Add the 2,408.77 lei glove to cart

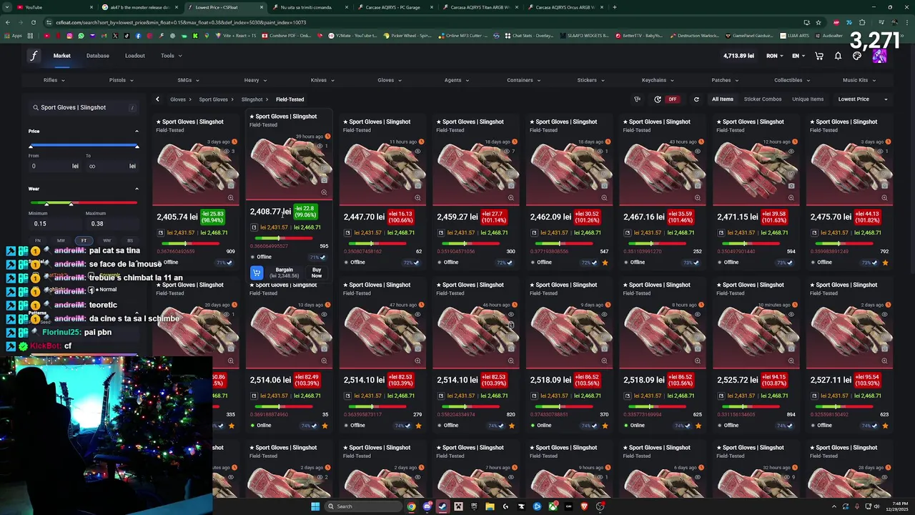[x=257, y=273]
